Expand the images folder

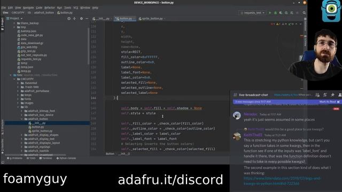point(18,103)
